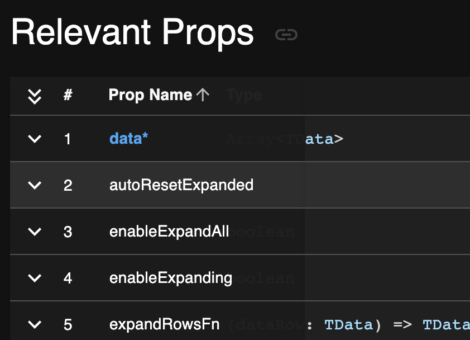Click the Relevant Props heading text

coord(132,32)
